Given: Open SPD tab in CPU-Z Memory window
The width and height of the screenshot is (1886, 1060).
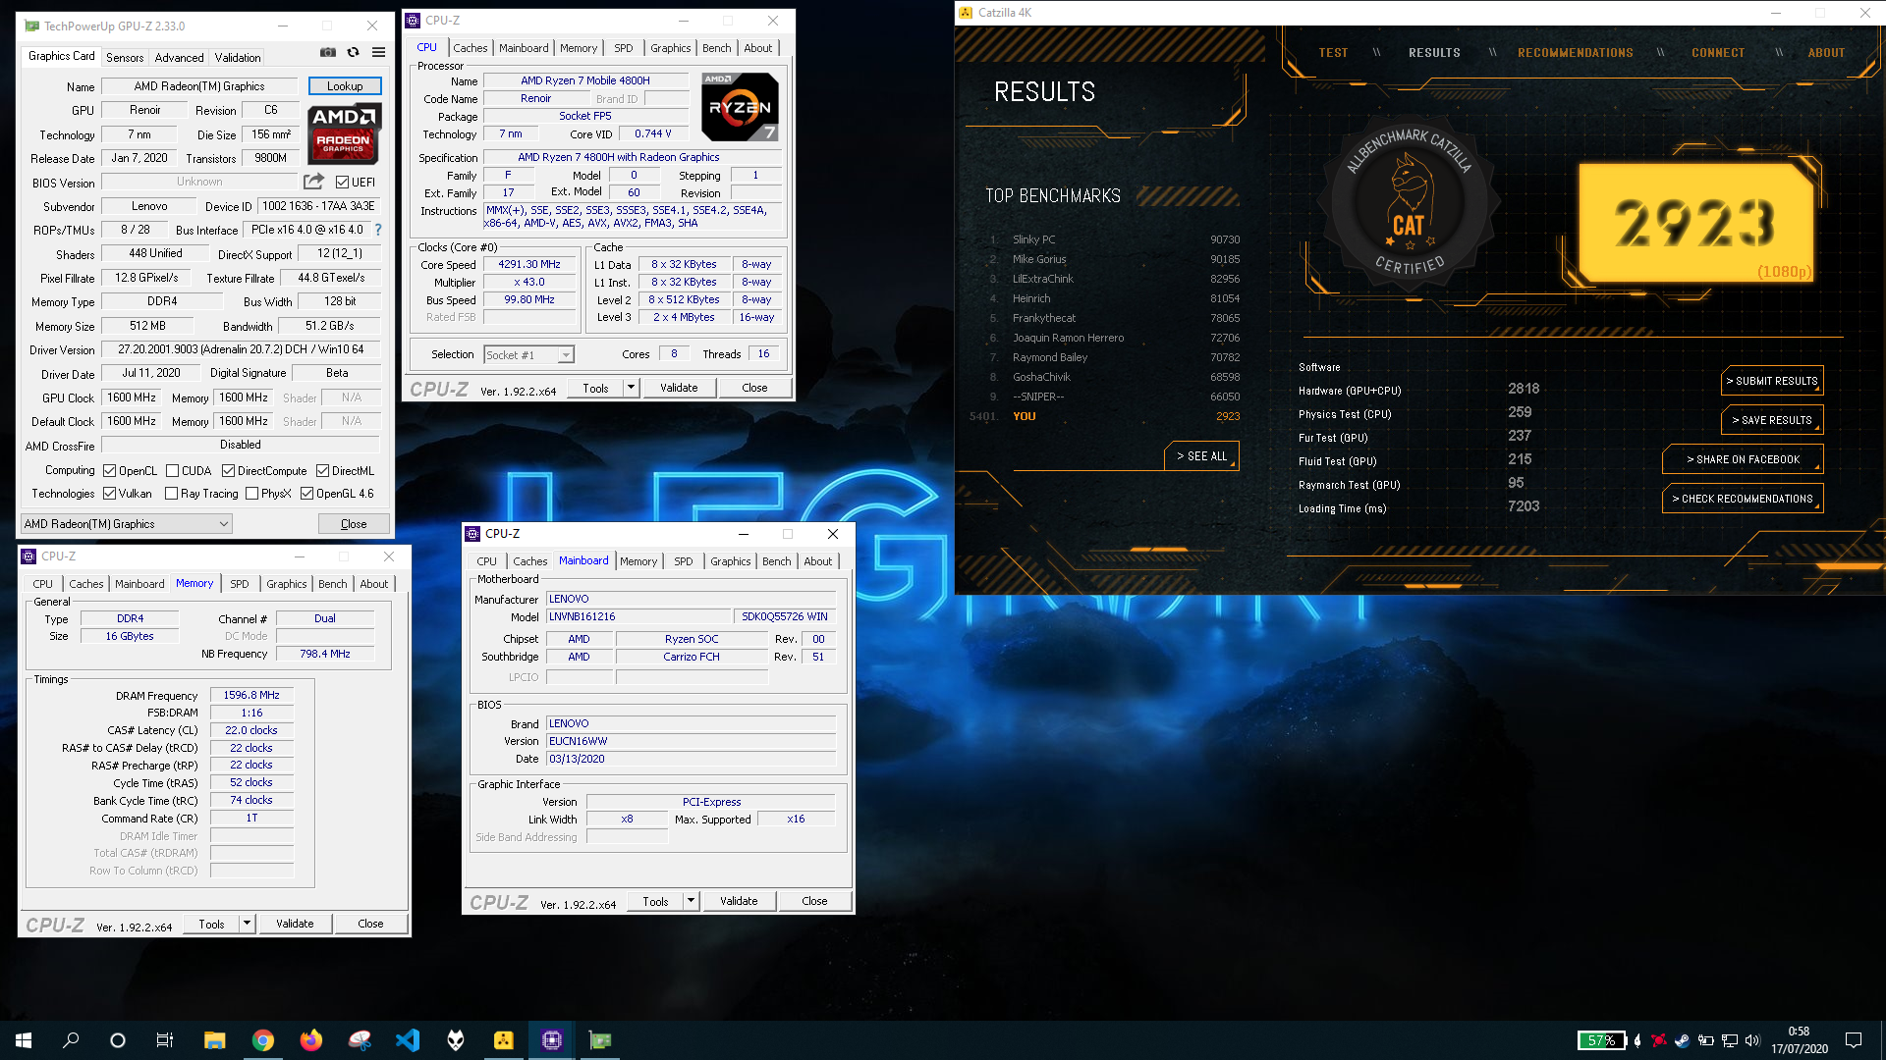Looking at the screenshot, I should 239,584.
